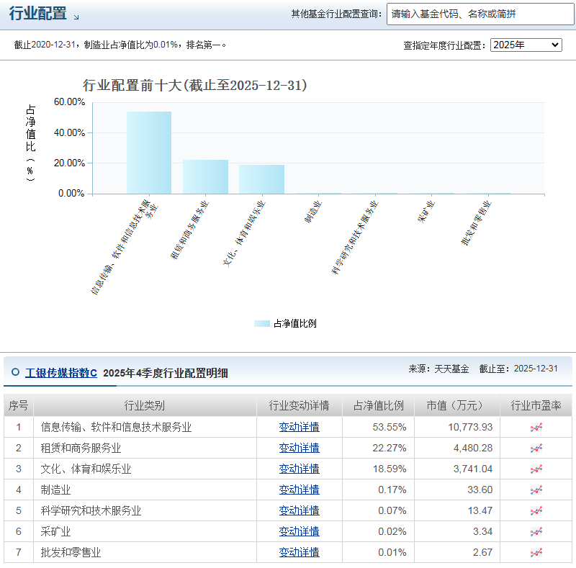This screenshot has height=568, width=576.
Task: Click the circle bullet icon before 工银传媒指数C
Action: pos(15,372)
